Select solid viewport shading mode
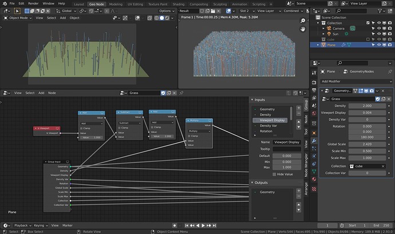This screenshot has height=234, width=395. [x=162, y=18]
